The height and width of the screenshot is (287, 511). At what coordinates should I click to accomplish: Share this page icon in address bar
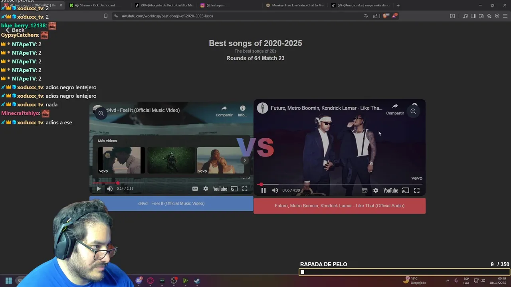coord(375,16)
